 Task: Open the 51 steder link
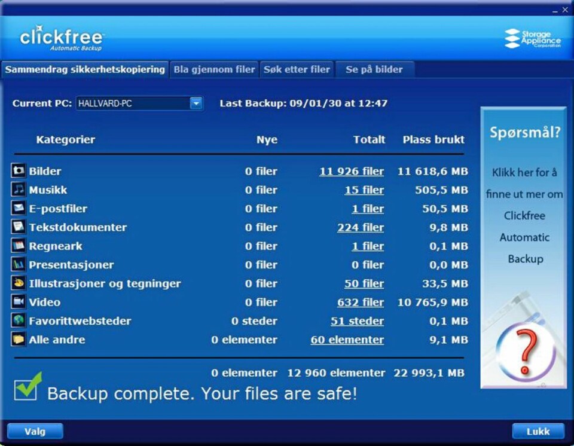click(x=358, y=321)
